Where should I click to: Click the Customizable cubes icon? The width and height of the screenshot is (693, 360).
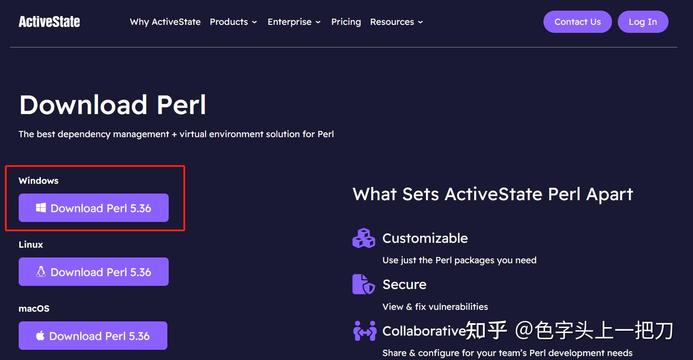[x=364, y=238]
